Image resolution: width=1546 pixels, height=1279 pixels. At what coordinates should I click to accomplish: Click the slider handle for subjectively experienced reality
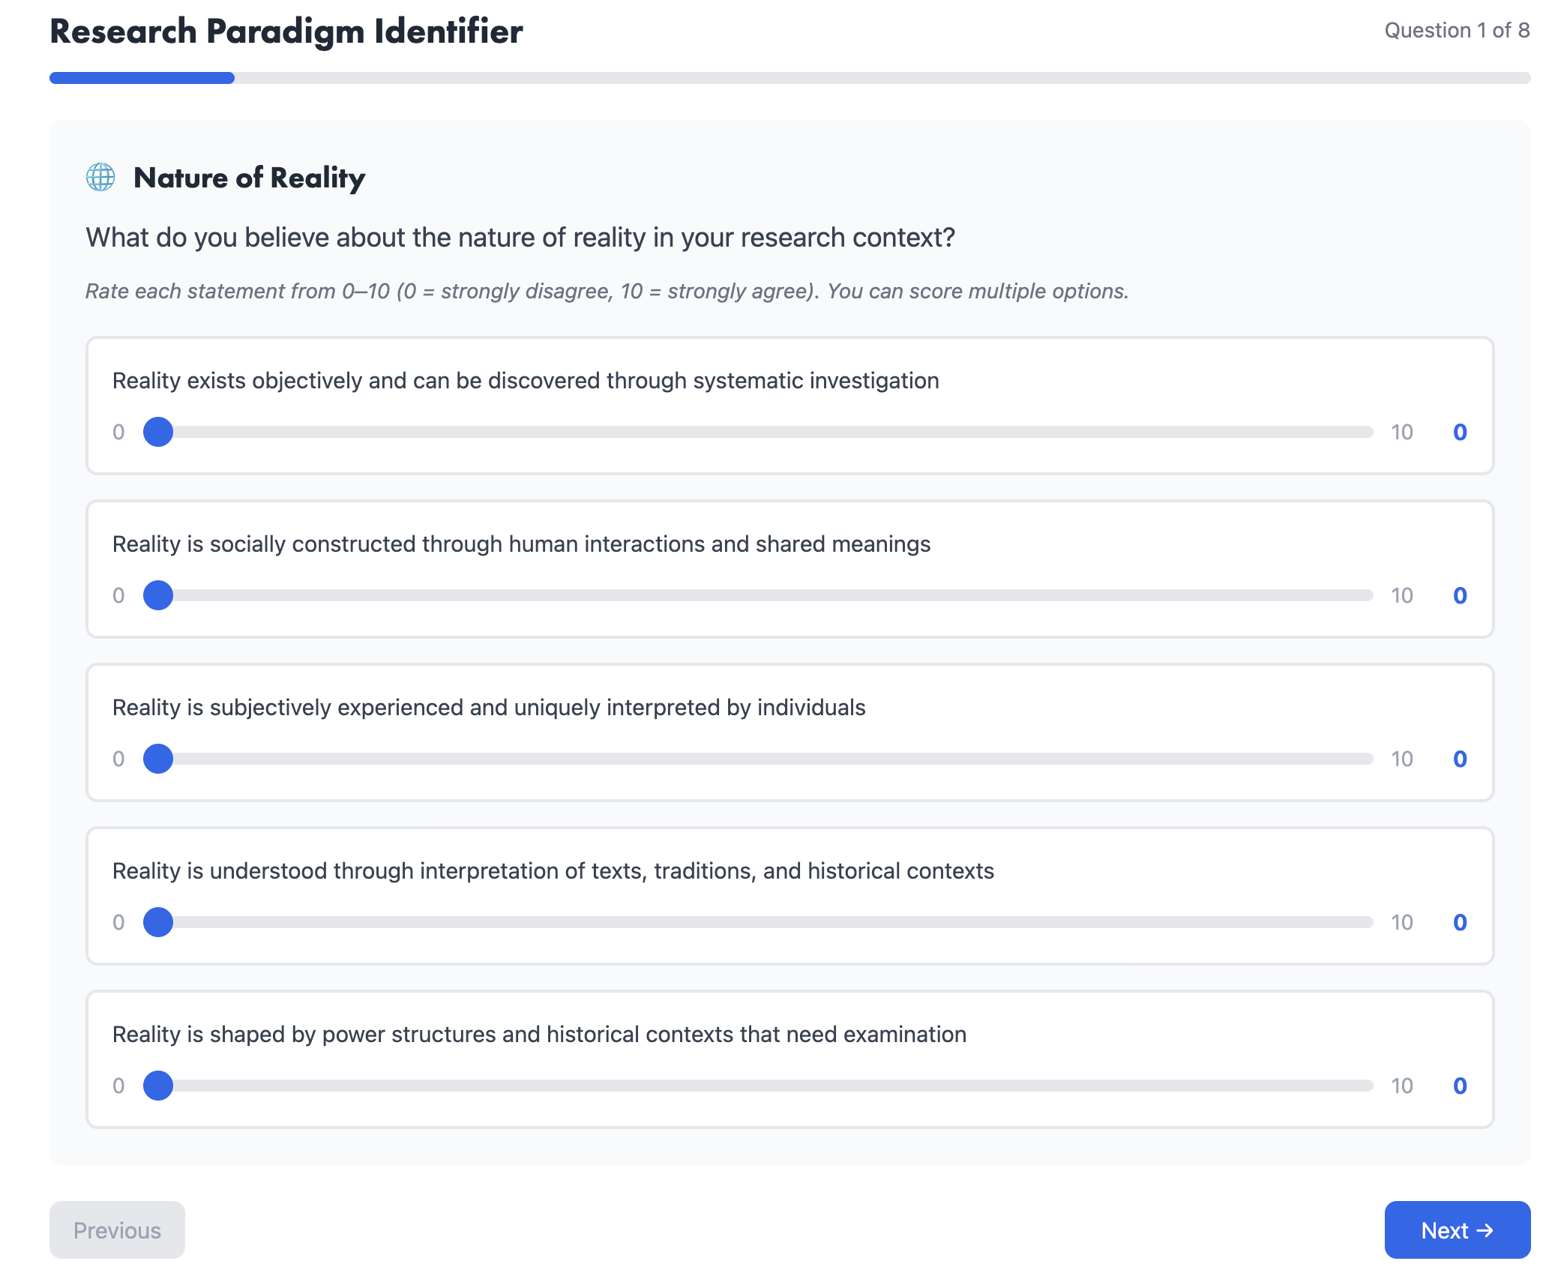158,759
